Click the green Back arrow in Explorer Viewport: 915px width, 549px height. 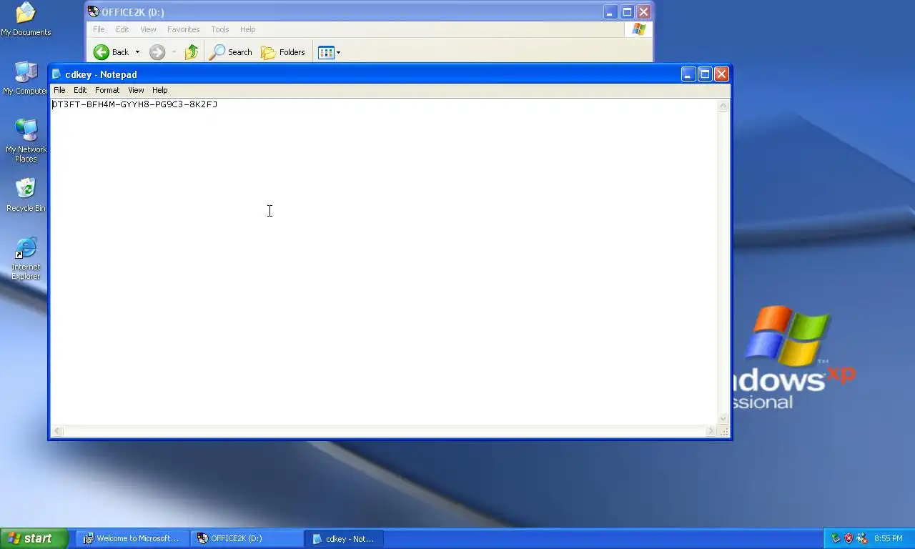[x=102, y=52]
